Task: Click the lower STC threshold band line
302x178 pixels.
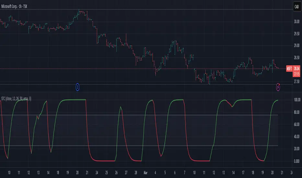Action: pos(139,146)
